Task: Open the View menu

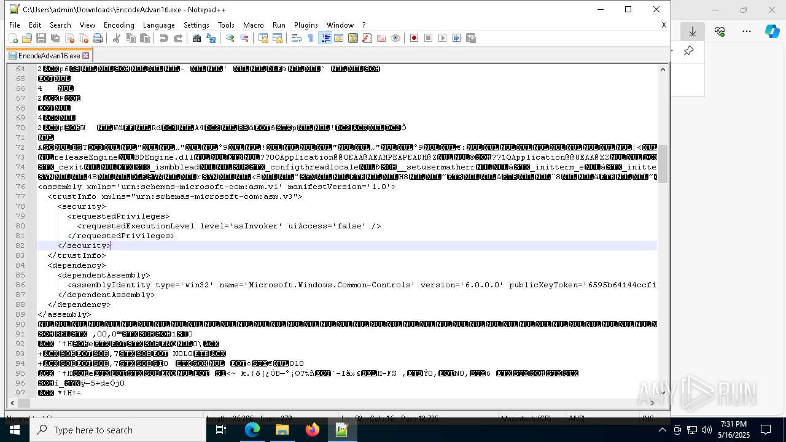Action: (87, 25)
